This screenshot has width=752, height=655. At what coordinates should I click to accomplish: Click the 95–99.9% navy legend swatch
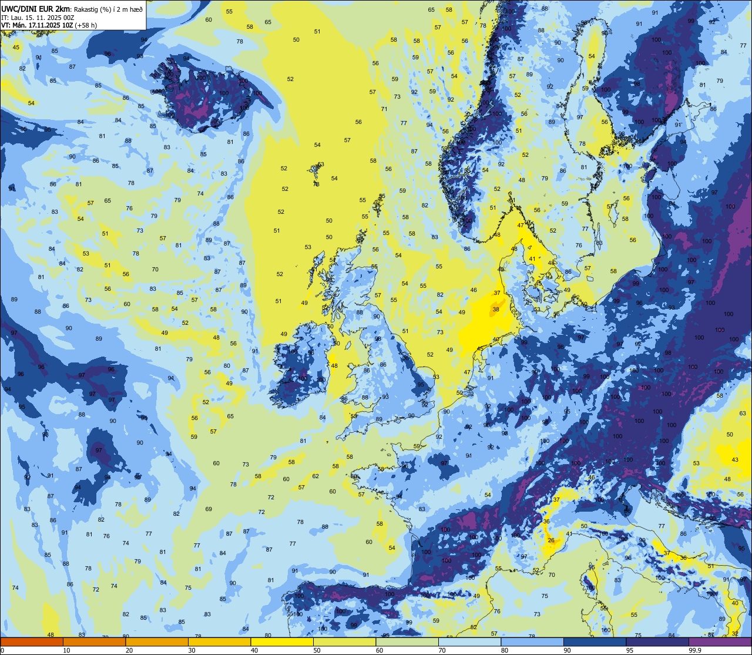[657, 642]
